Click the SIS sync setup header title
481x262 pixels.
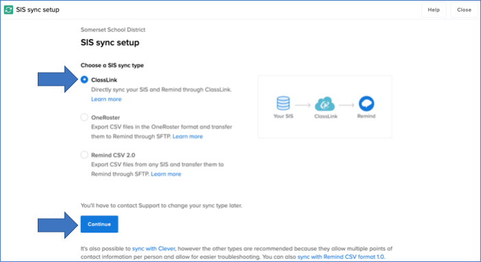point(38,10)
